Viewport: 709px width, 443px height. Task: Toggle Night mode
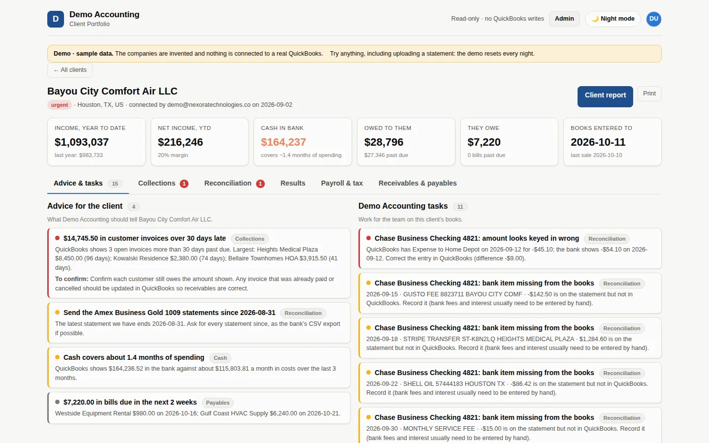[x=613, y=19]
